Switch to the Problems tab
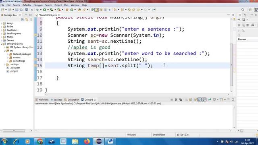This screenshot has height=145, width=258. pos(42,99)
